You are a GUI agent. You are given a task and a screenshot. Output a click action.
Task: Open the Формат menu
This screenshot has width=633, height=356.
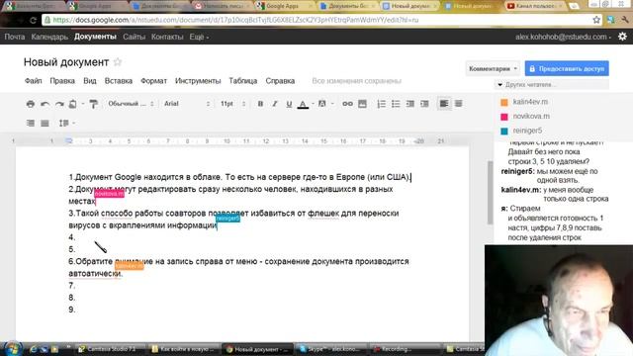pos(153,81)
